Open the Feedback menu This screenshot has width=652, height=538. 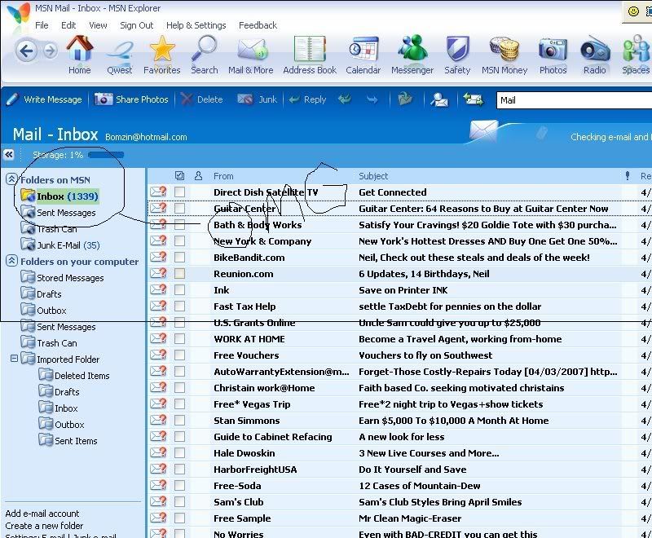258,25
